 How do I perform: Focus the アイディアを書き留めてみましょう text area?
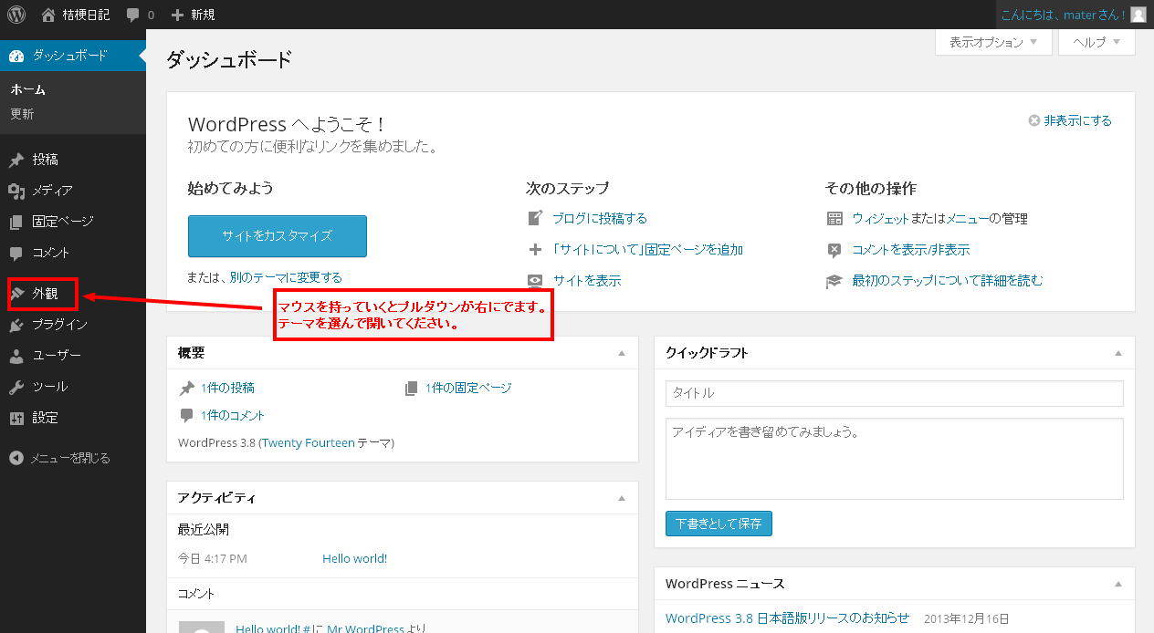(895, 459)
